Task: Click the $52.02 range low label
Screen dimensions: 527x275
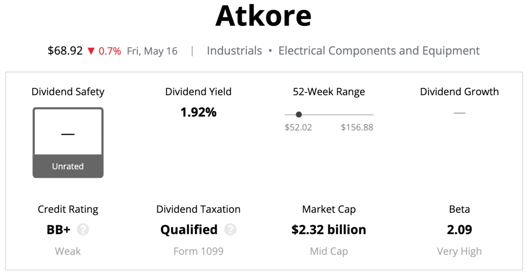Action: [298, 128]
